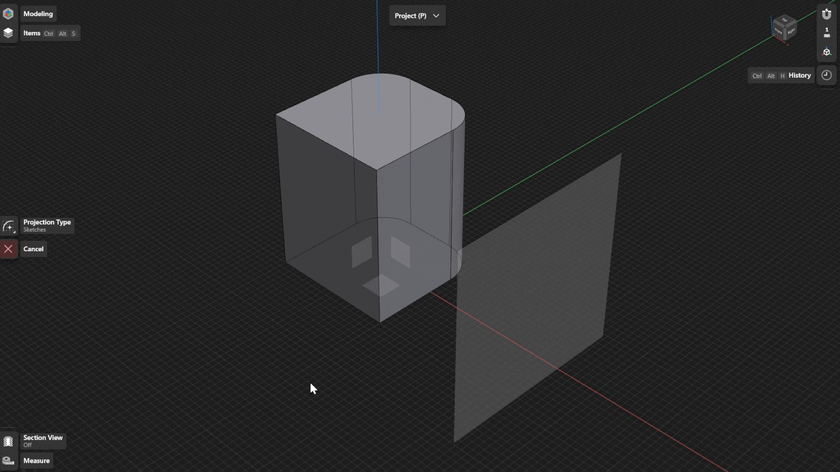The height and width of the screenshot is (472, 840).
Task: Click the Front face of view cube
Action: click(779, 31)
